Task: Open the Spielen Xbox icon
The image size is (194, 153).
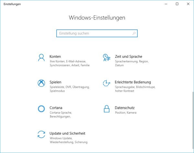Action: 41,83
